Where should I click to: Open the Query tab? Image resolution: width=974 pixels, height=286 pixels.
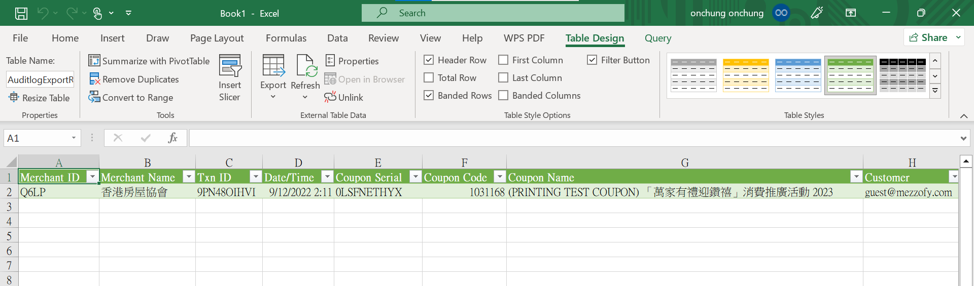tap(658, 38)
